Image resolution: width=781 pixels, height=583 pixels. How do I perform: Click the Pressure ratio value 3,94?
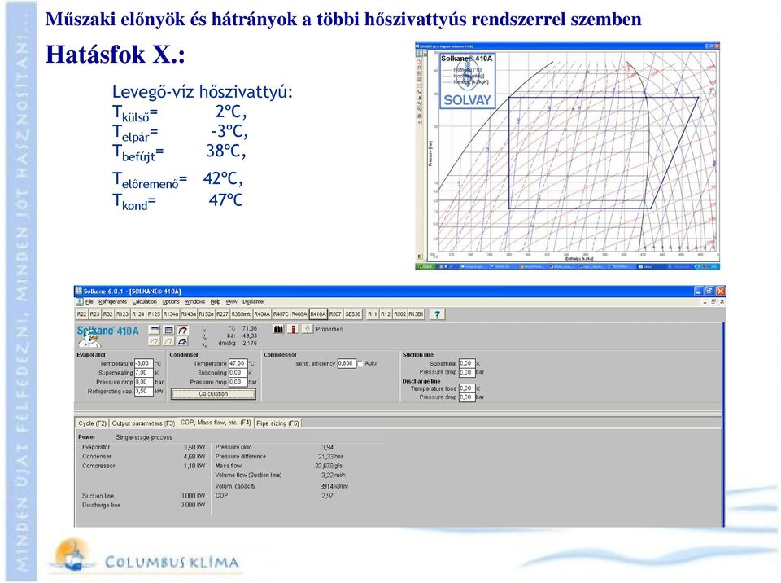point(327,447)
